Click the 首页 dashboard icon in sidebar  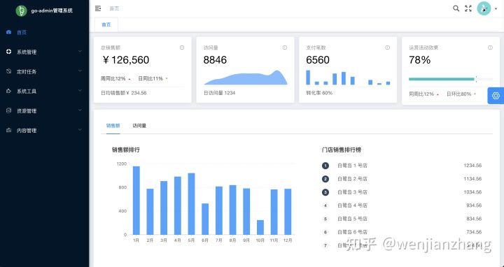coord(9,32)
